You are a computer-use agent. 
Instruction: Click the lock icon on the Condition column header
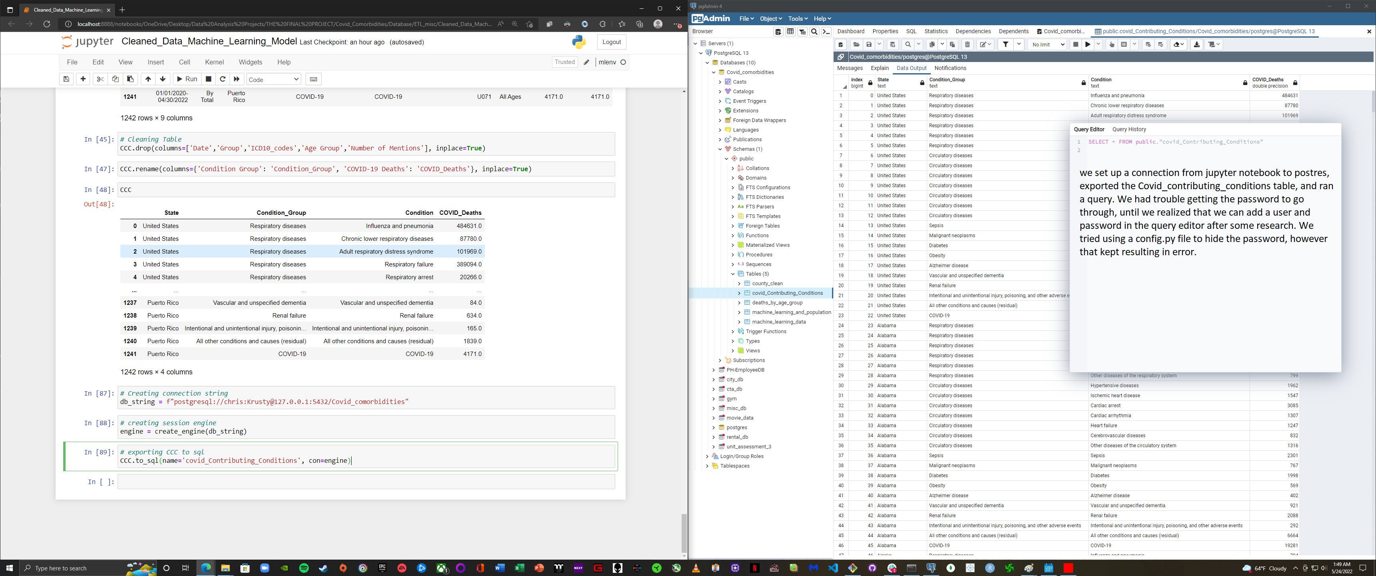click(1245, 83)
